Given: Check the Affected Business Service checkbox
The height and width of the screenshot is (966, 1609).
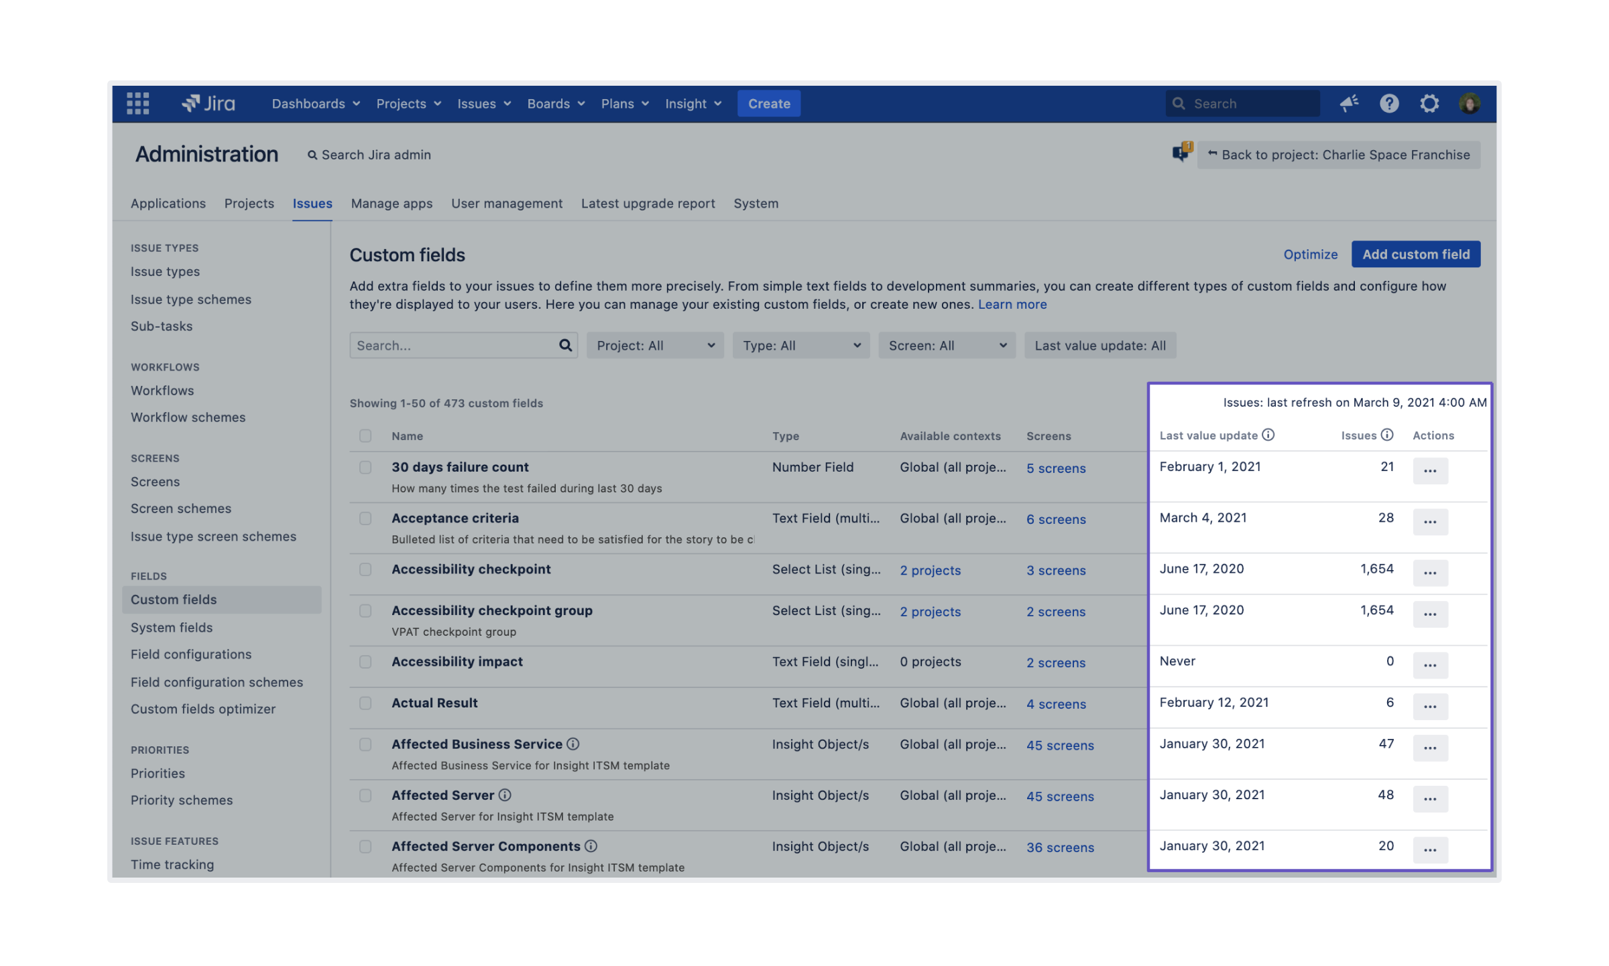Looking at the screenshot, I should pos(365,744).
